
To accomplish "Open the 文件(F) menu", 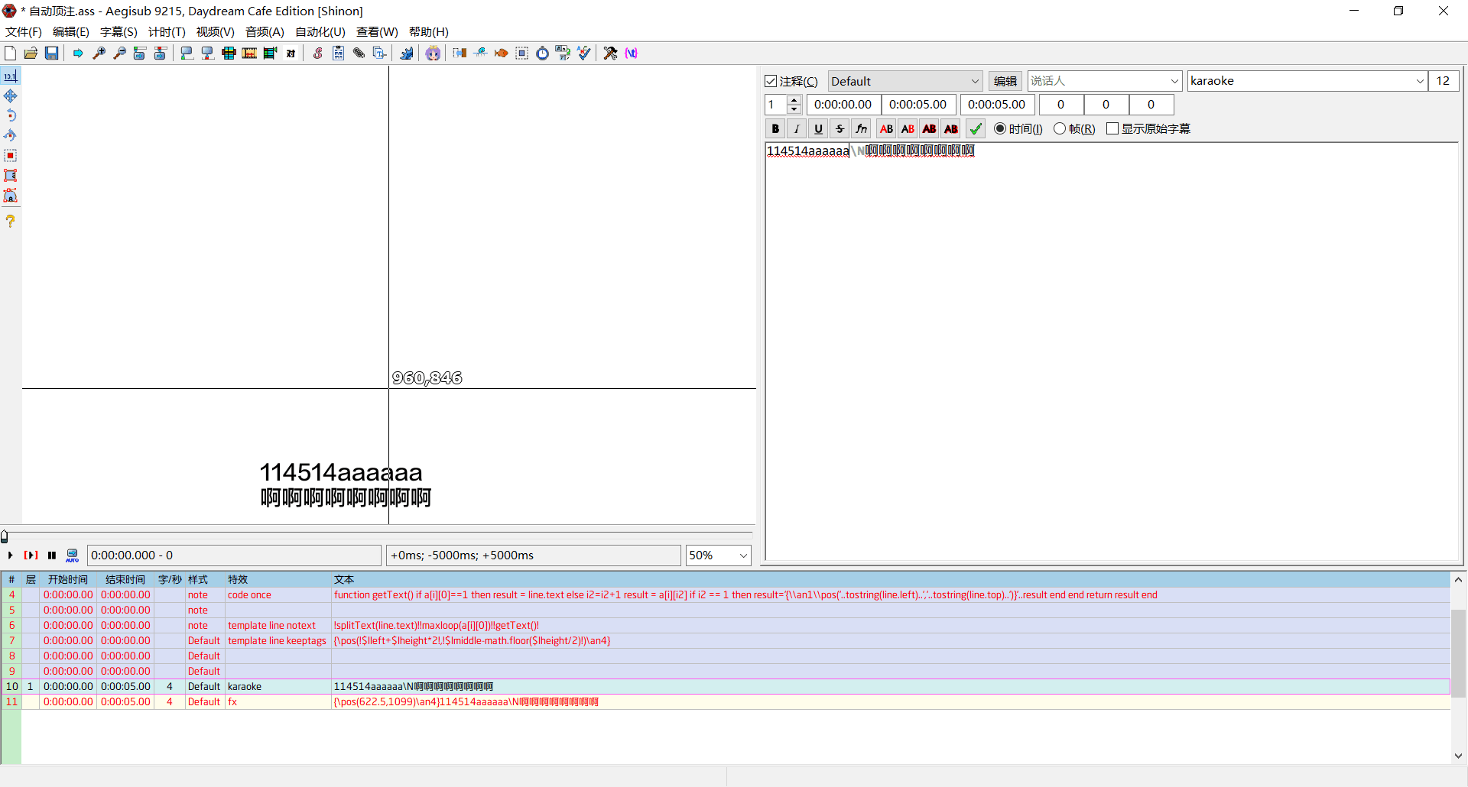I will 24,31.
